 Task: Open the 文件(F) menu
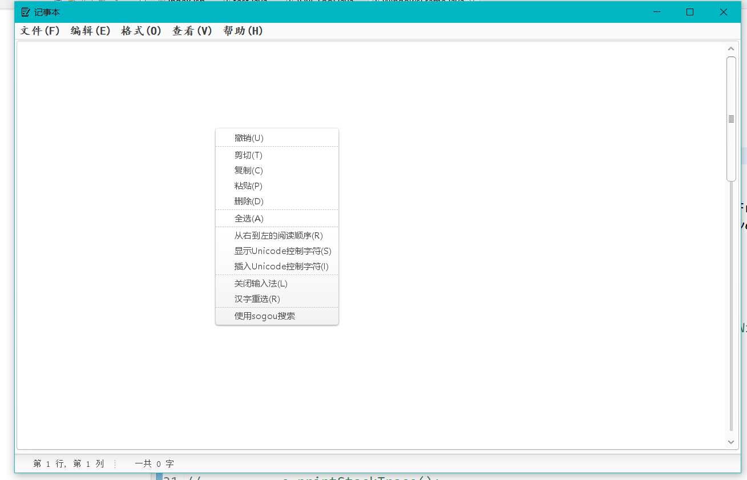point(40,31)
